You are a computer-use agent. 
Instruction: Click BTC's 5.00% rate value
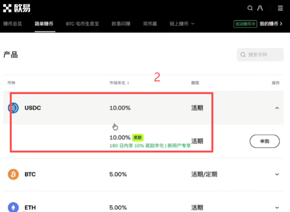tap(118, 174)
